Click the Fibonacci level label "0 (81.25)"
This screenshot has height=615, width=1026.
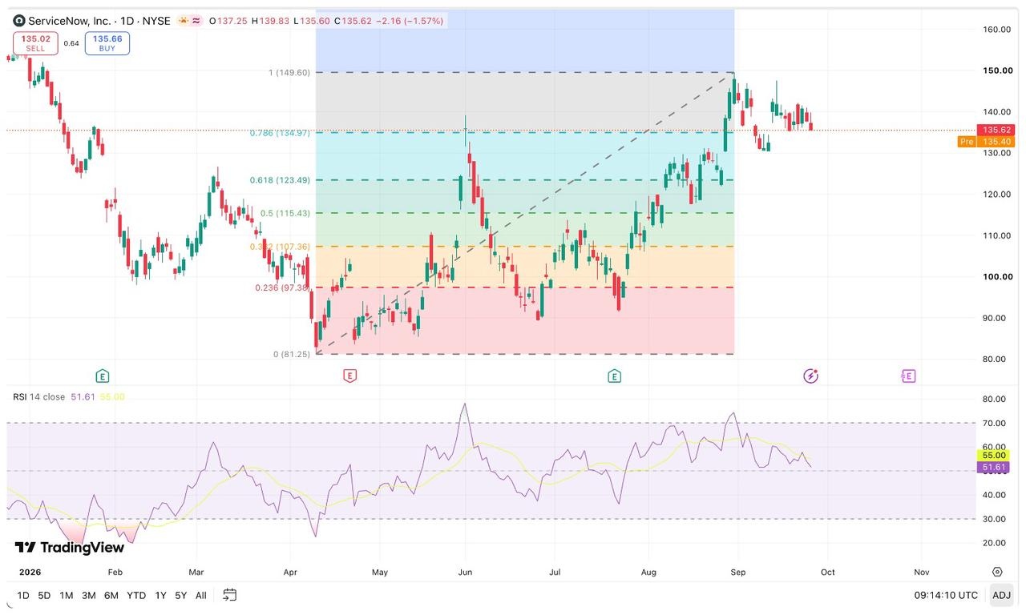[x=292, y=354]
